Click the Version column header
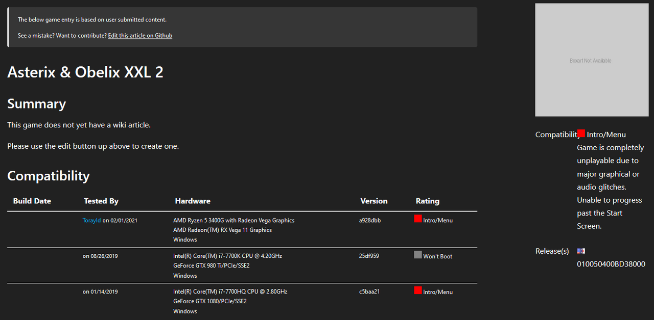The width and height of the screenshot is (654, 320). [x=374, y=201]
